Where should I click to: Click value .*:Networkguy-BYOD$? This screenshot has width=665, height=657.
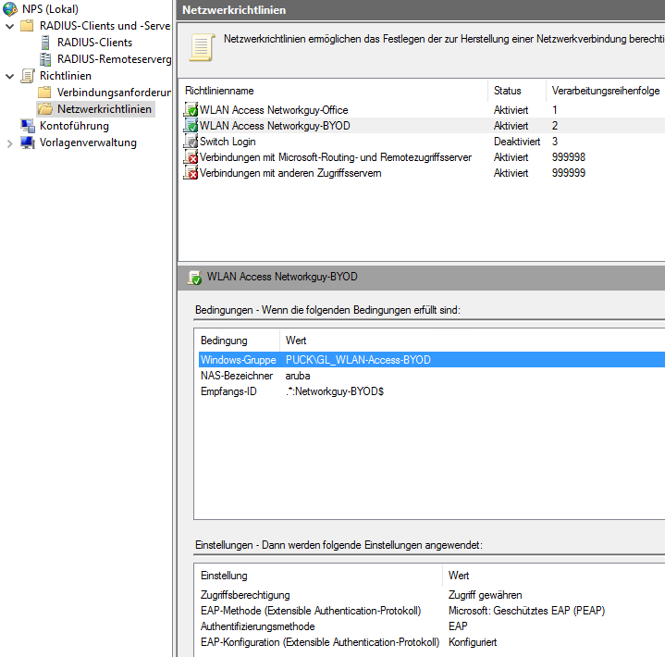click(x=335, y=391)
